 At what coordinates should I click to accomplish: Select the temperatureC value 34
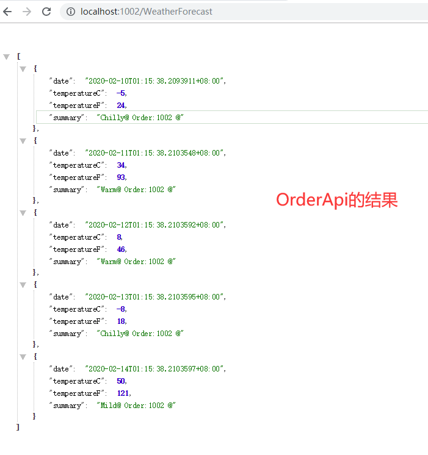(121, 165)
